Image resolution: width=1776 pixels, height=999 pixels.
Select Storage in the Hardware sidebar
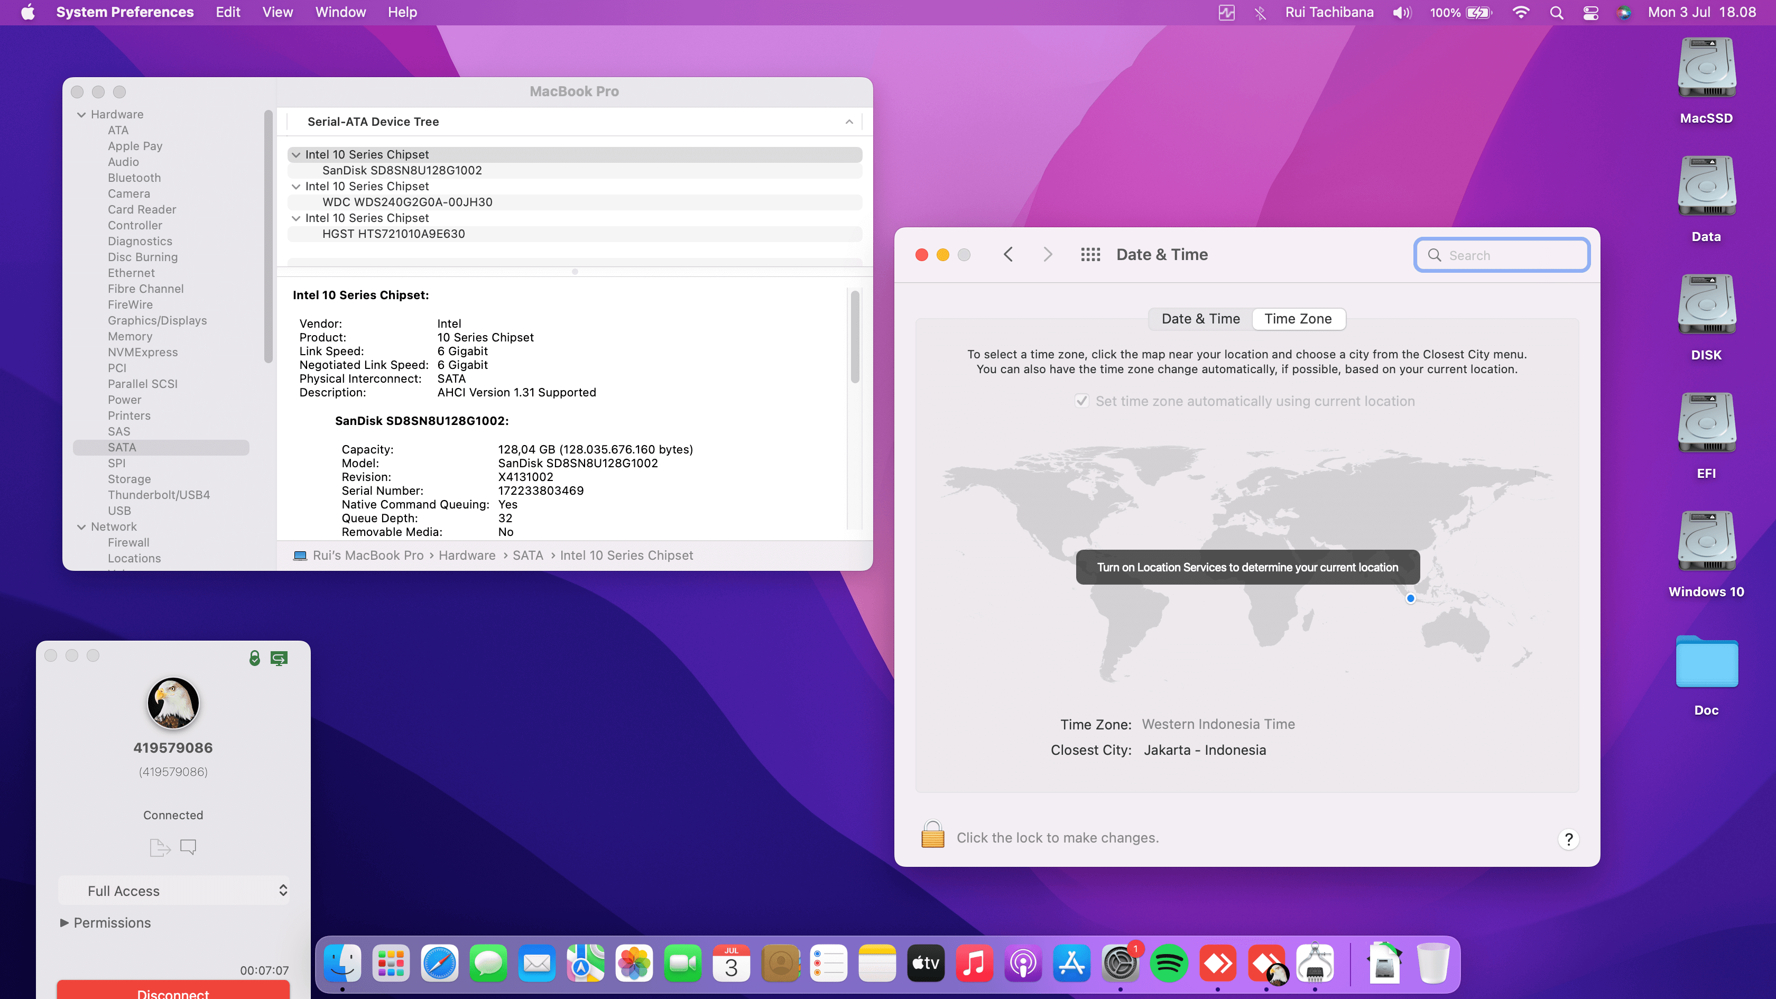click(129, 479)
